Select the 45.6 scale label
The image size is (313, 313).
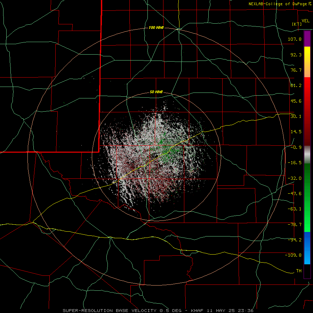[x=296, y=101]
